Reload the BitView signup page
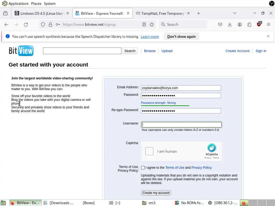The image size is (275, 206). point(26,24)
